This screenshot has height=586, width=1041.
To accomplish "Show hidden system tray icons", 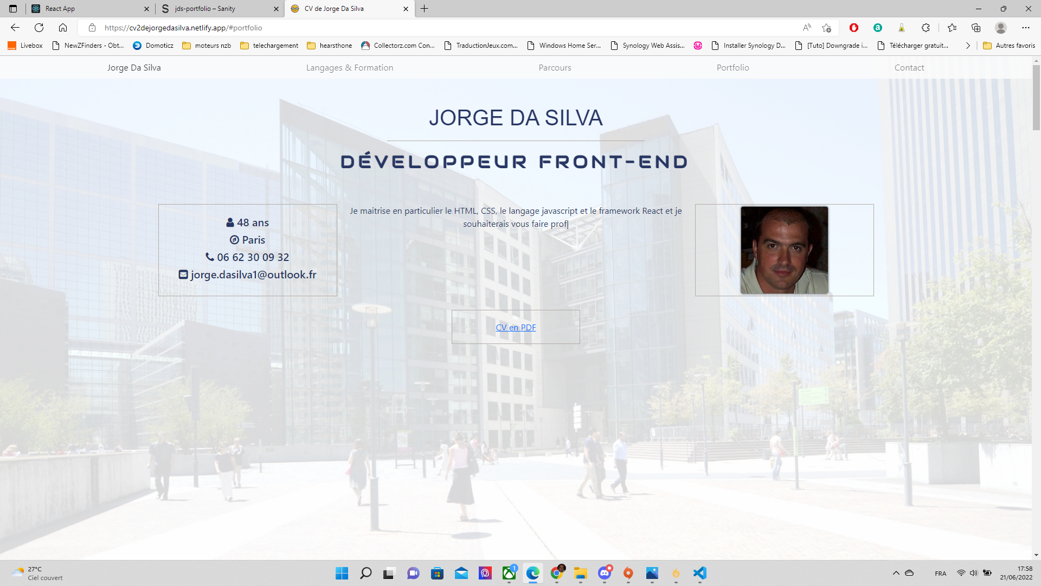I will [x=896, y=573].
